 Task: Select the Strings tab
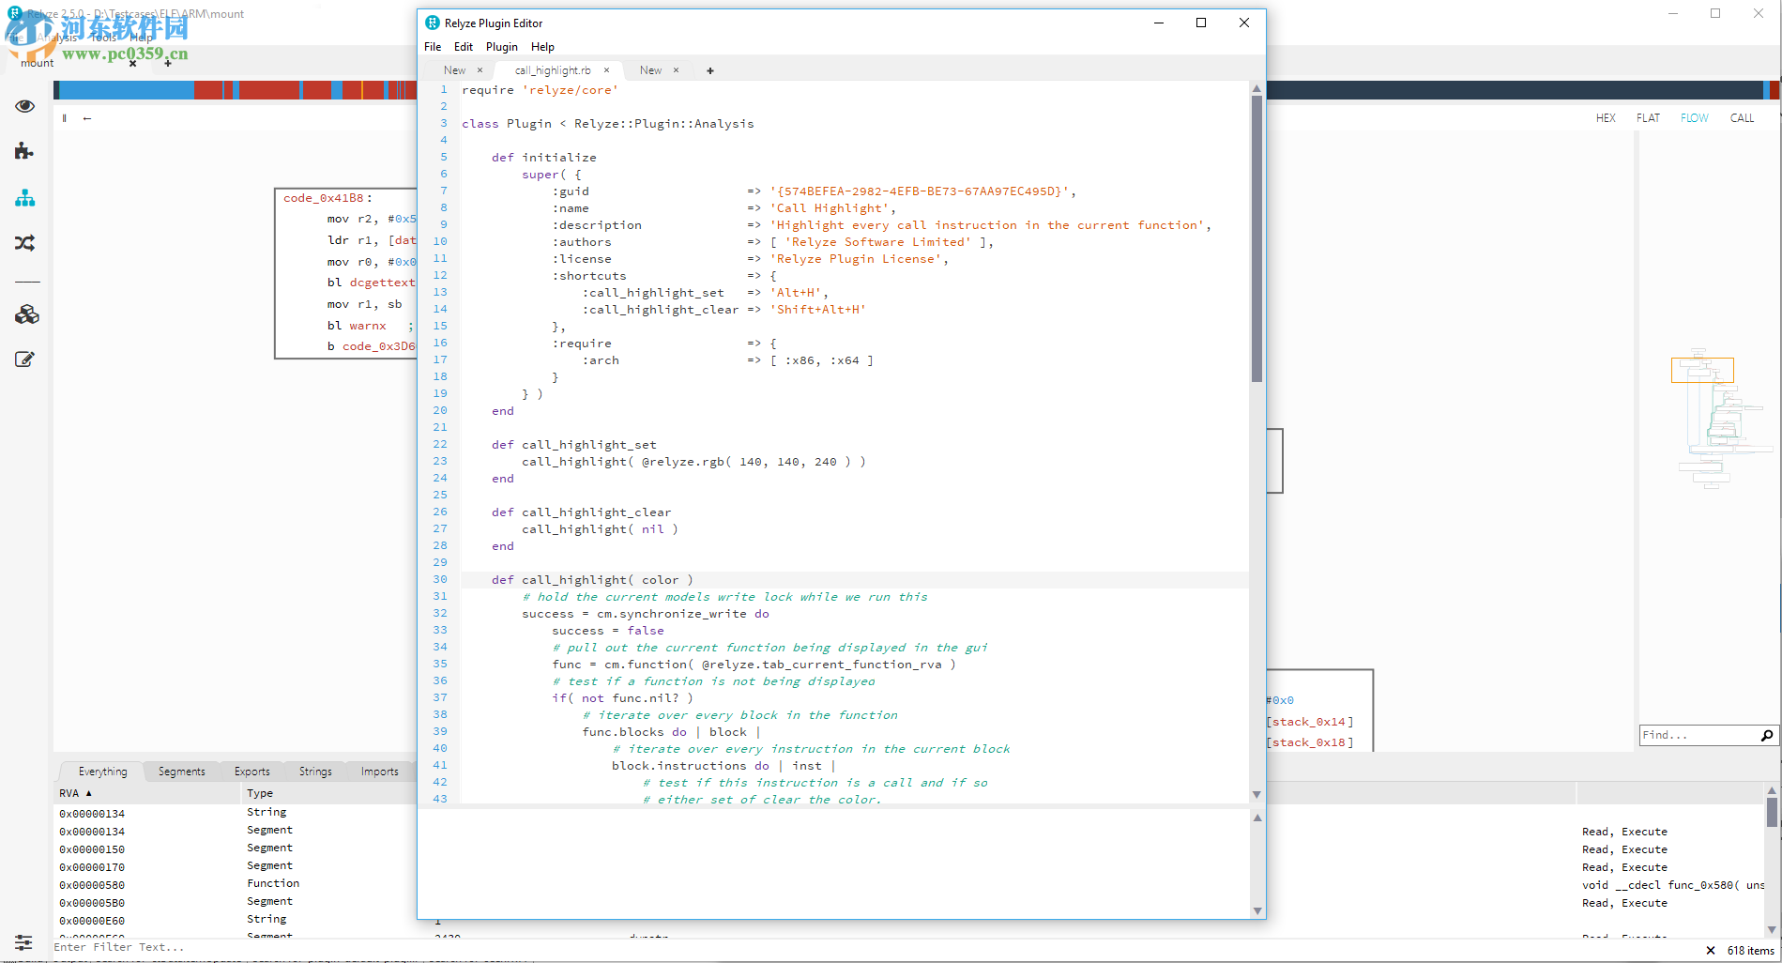pyautogui.click(x=315, y=772)
